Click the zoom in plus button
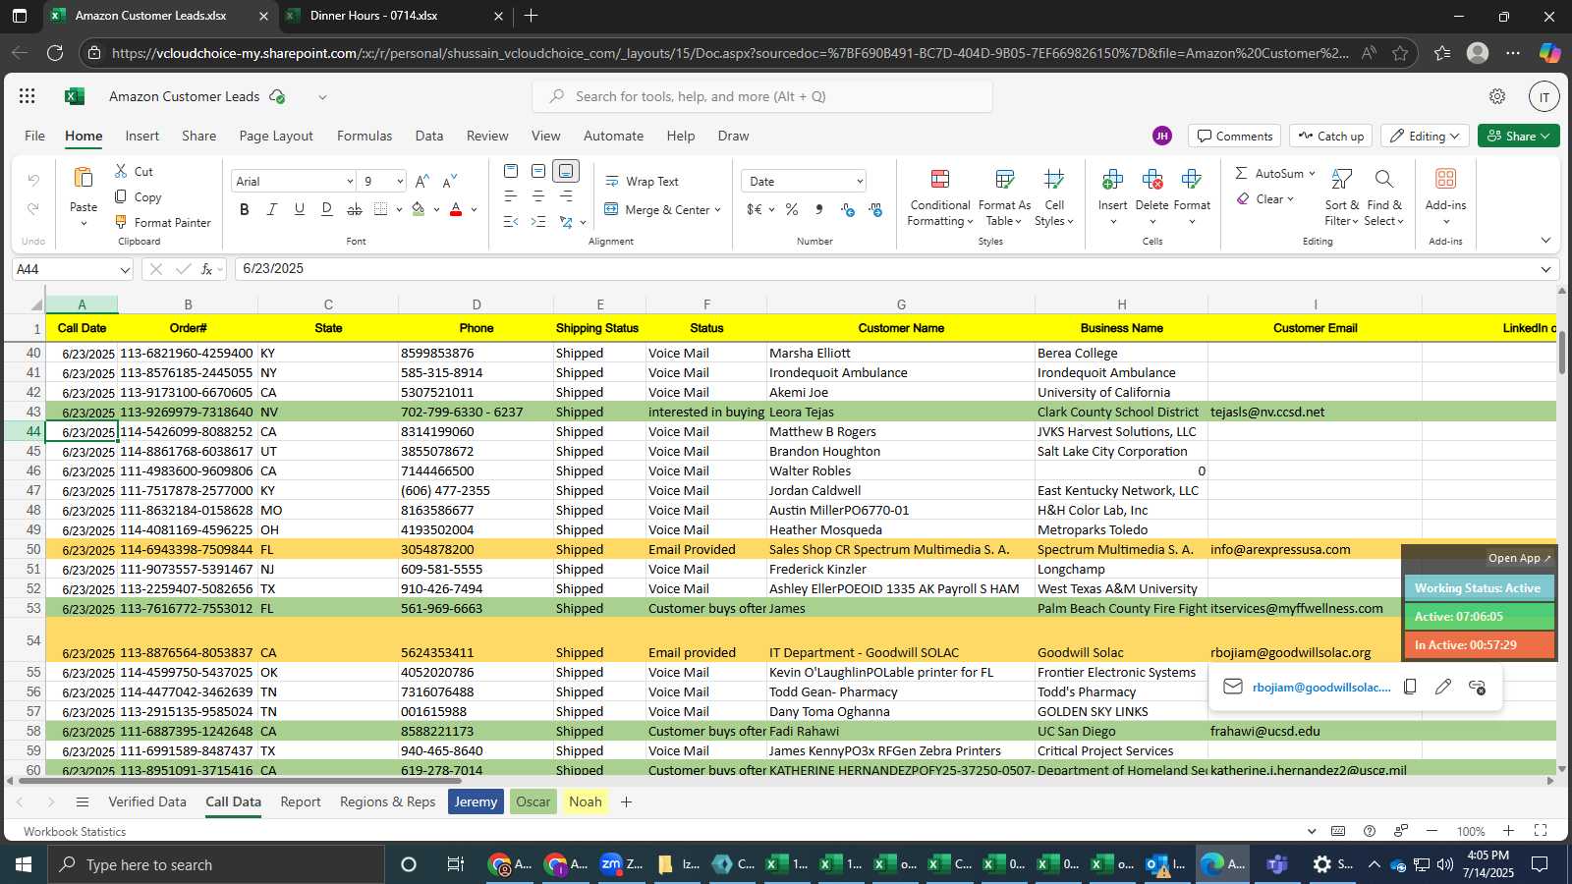 click(x=1508, y=831)
